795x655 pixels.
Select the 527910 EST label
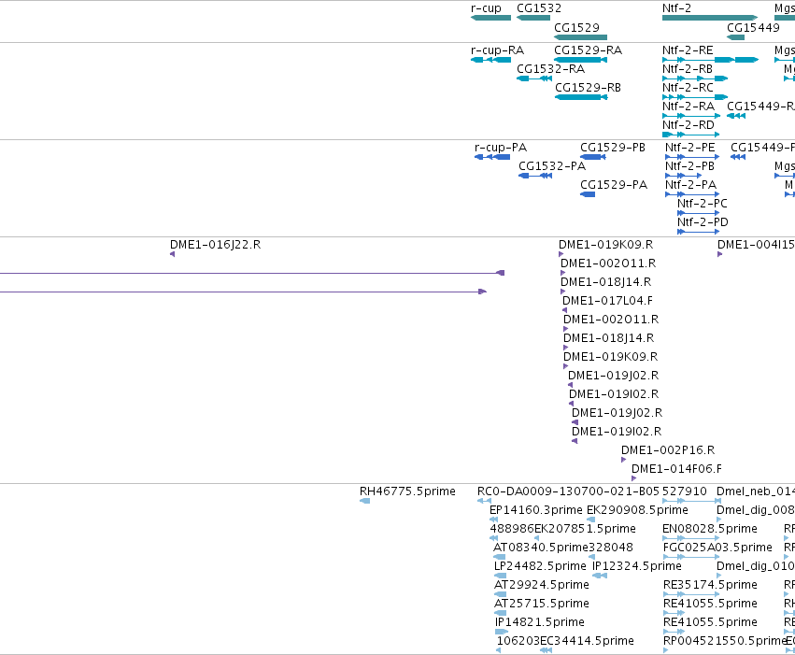coord(685,491)
